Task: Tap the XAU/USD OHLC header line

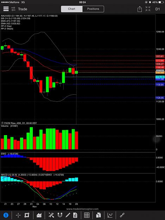Action: 29,16
